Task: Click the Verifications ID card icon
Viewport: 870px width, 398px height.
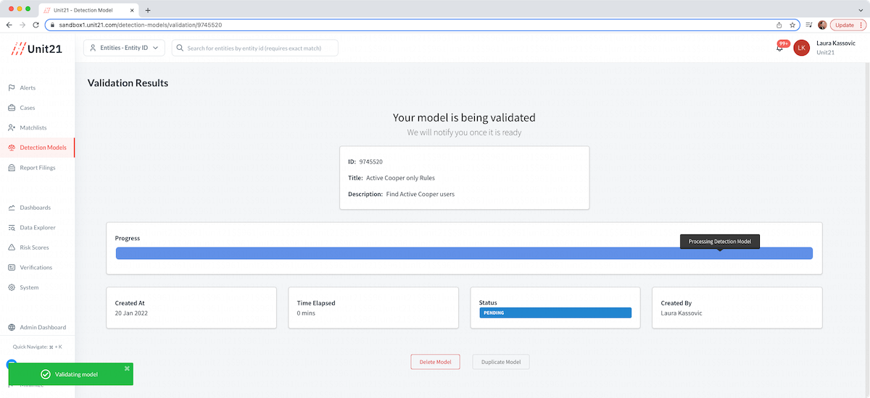Action: 12,268
